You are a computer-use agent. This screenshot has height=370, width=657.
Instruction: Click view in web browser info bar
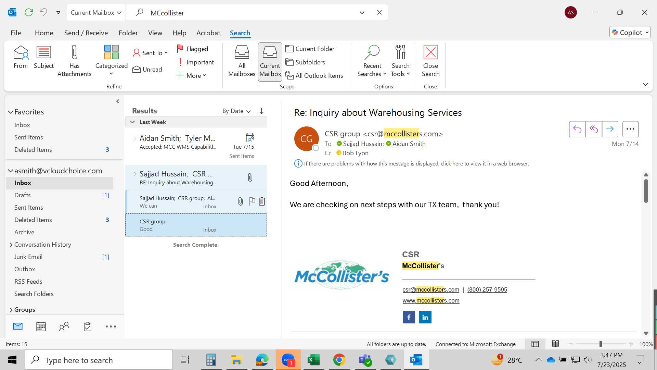[x=416, y=164]
